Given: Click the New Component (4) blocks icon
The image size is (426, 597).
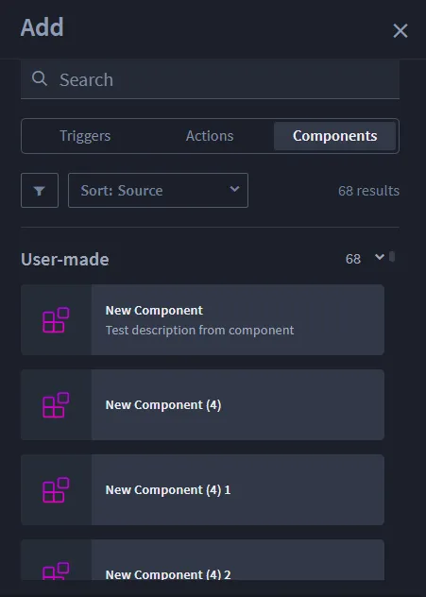Looking at the screenshot, I should [x=56, y=405].
